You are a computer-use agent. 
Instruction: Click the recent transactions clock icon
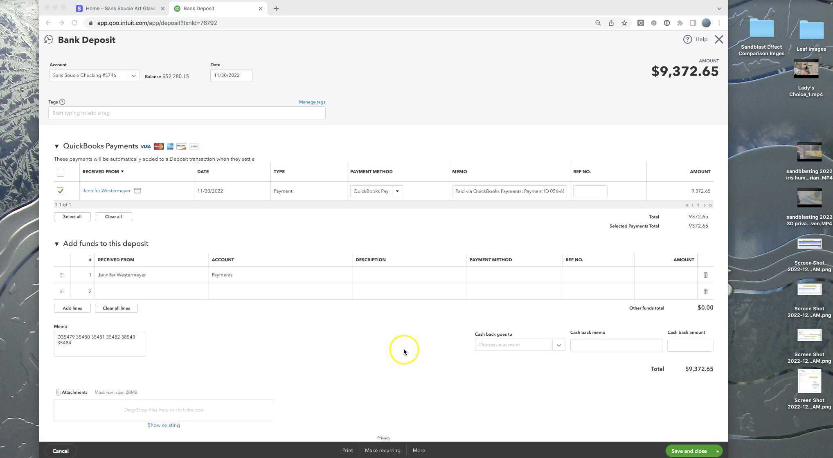49,40
